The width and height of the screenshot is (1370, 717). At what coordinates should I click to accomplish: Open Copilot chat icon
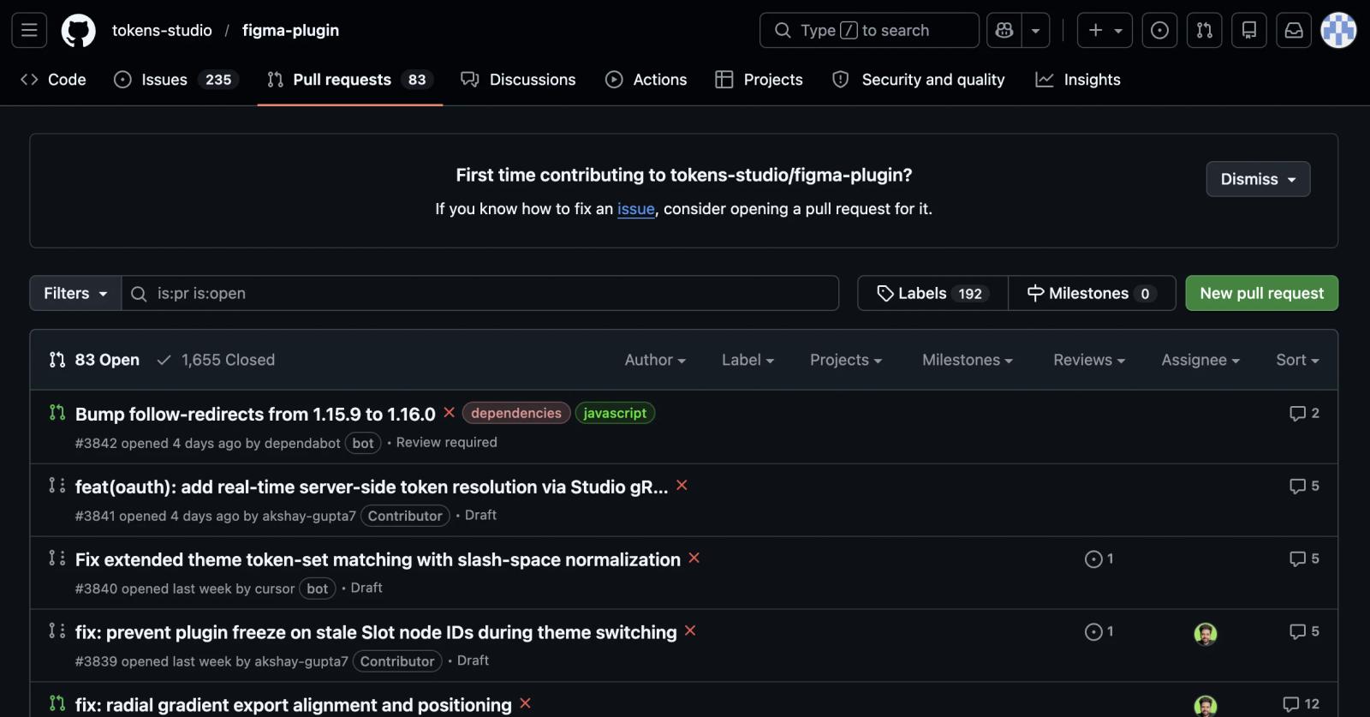[1004, 31]
